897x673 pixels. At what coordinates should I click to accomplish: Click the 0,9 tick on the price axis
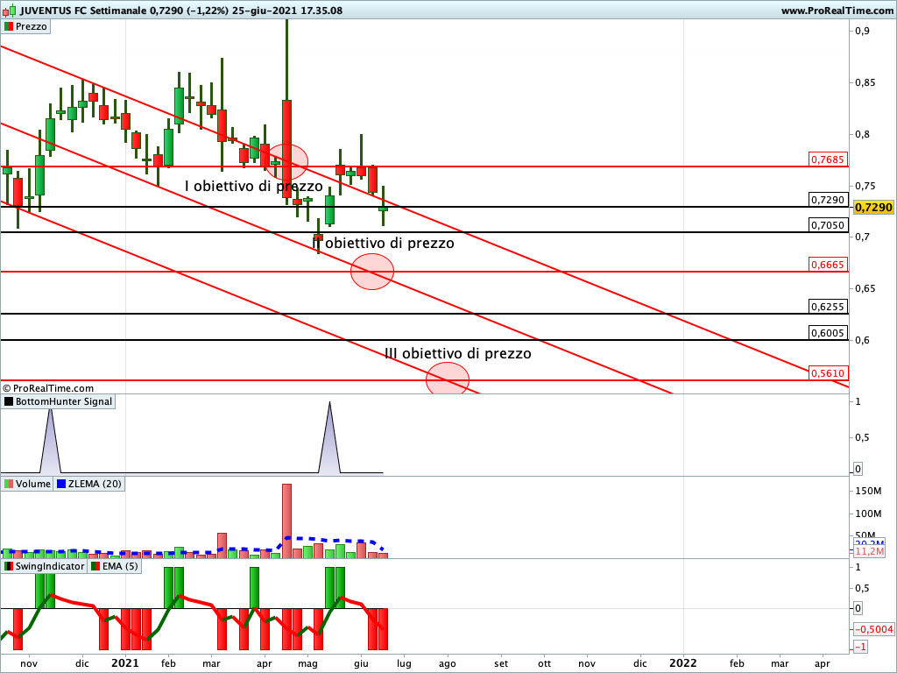tap(862, 31)
